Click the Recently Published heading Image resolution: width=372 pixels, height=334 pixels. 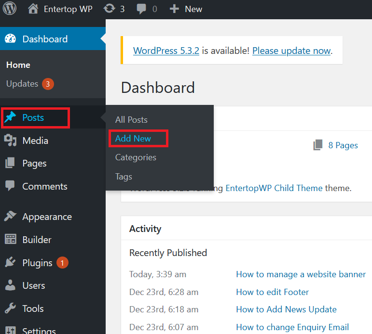pos(168,253)
